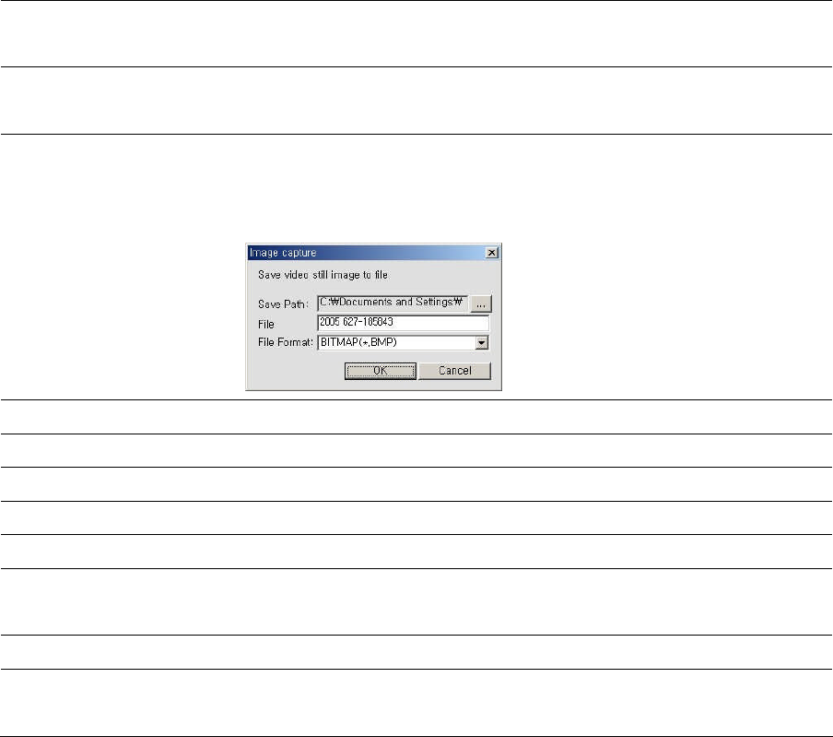
Task: Click the Image capture title bar
Action: tap(367, 253)
